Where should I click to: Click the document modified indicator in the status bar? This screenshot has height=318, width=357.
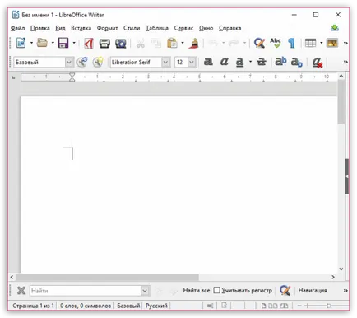click(x=224, y=306)
